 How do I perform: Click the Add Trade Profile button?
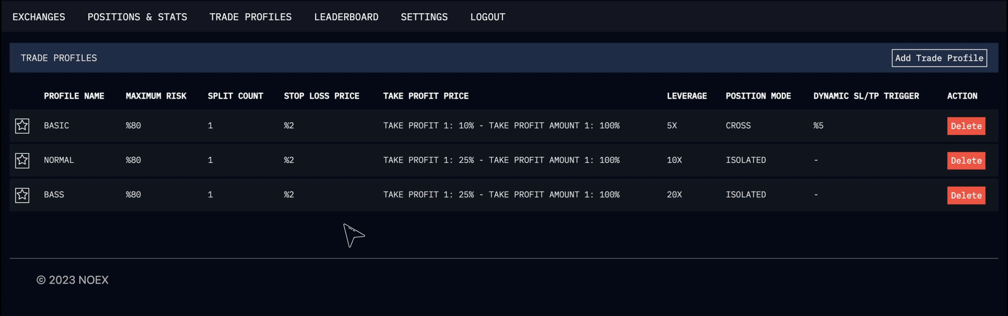939,58
